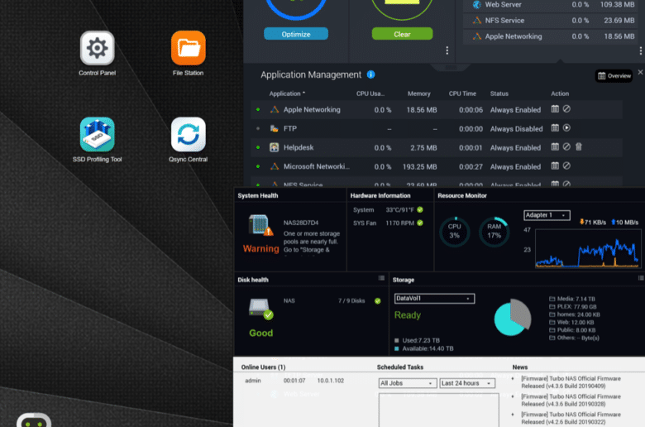
Task: Sort by the CPU Time column header
Action: [x=462, y=94]
